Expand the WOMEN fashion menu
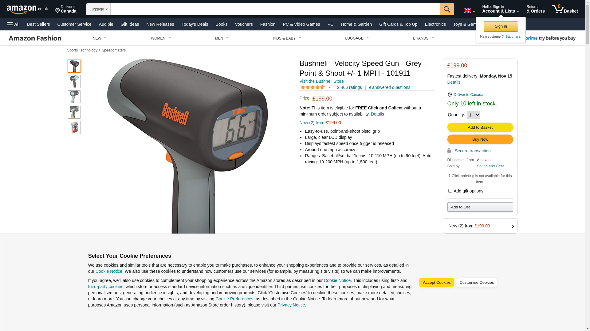 (x=161, y=38)
